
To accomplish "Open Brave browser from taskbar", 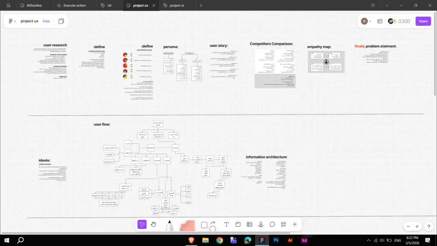I will tap(191, 240).
